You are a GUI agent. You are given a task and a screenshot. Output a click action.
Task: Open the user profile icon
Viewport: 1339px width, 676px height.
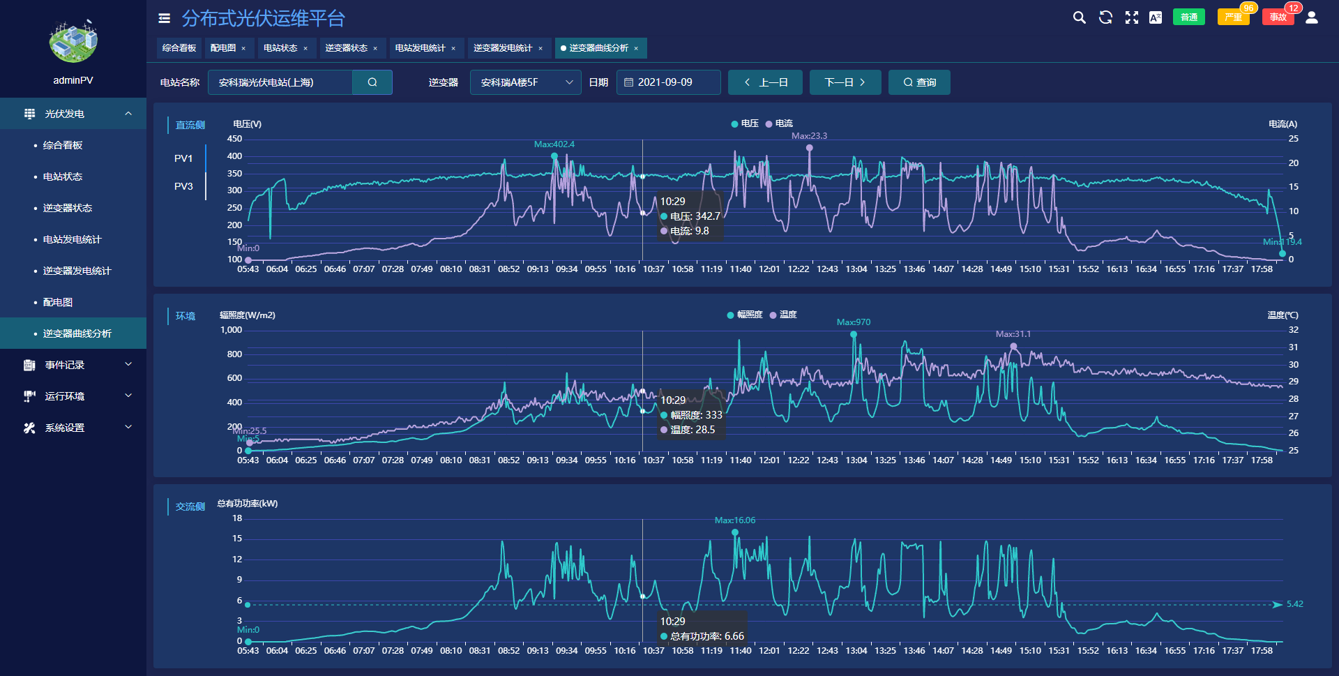click(1311, 17)
